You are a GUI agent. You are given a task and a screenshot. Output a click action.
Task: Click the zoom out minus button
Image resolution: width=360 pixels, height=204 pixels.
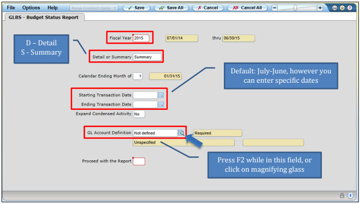[x=274, y=8]
